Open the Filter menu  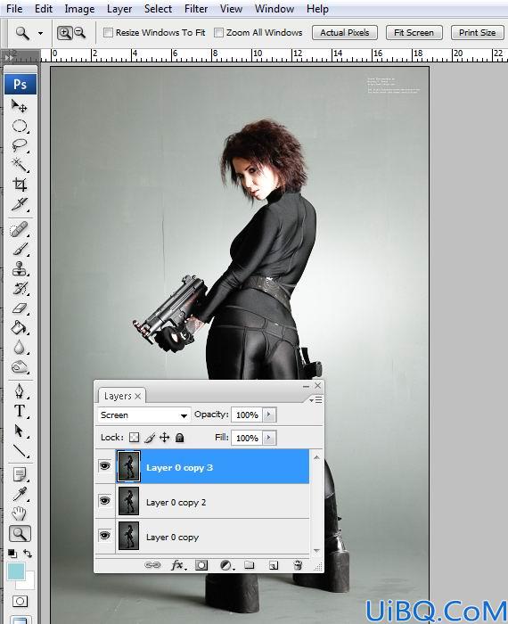[196, 9]
